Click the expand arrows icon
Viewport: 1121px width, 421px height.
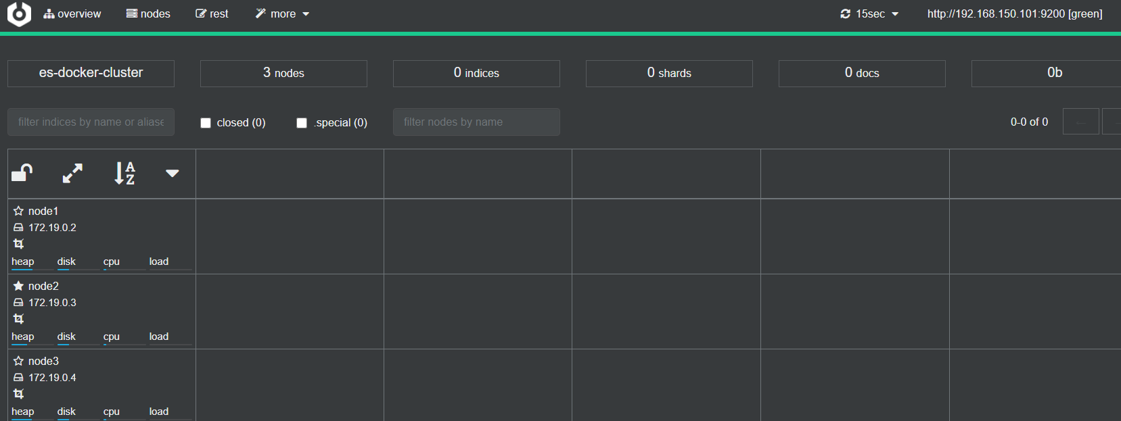pos(72,174)
